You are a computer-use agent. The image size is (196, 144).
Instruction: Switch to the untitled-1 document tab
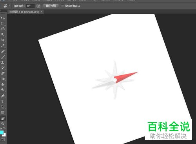point(24,12)
